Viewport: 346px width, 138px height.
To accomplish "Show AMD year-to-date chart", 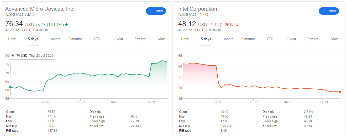I will 97,39.
